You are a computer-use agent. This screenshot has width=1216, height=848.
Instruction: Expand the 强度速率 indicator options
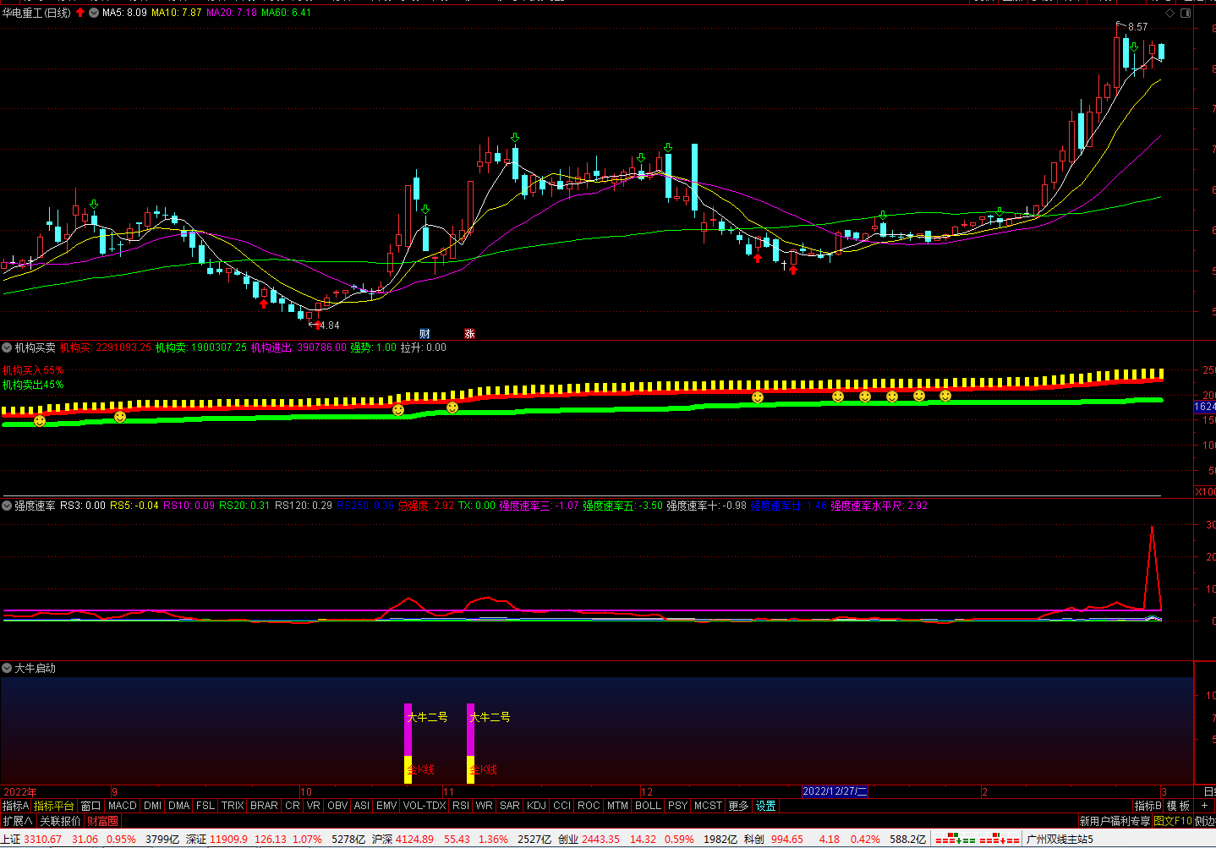point(7,506)
